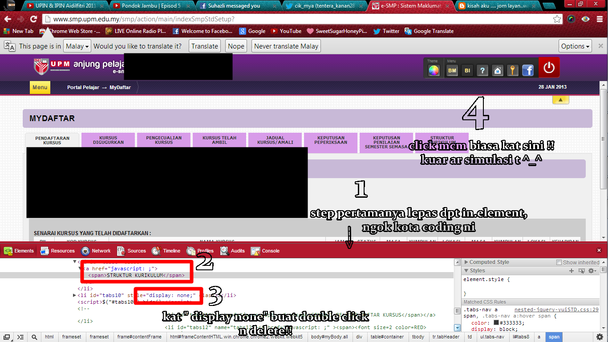Open the YouTube bookmark

click(286, 31)
